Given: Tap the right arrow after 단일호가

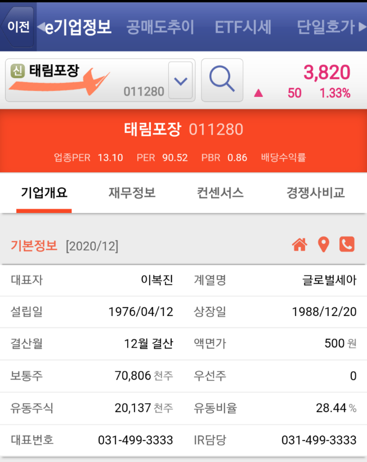Looking at the screenshot, I should pyautogui.click(x=362, y=27).
